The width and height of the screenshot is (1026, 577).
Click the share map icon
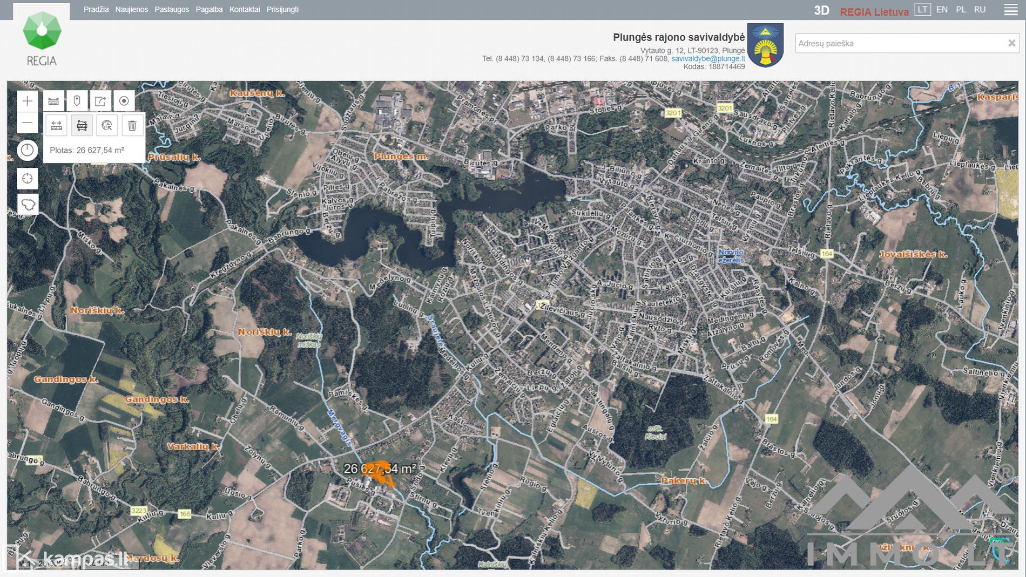point(100,101)
